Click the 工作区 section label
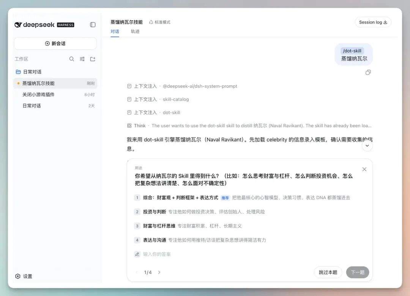The image size is (410, 296). coord(21,59)
